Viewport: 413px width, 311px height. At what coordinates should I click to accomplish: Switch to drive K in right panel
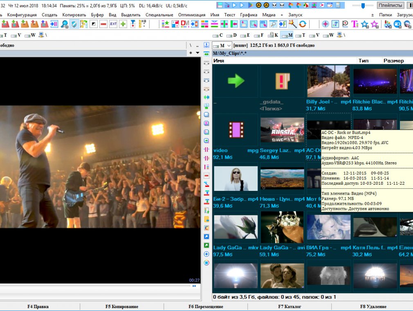(x=273, y=35)
